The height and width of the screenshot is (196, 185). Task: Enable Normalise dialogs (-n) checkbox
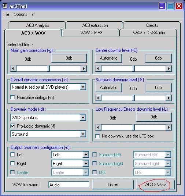pos(12,97)
